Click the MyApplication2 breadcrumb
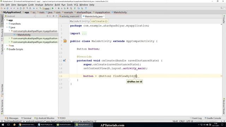This screenshot has width=226, height=127. point(12,12)
